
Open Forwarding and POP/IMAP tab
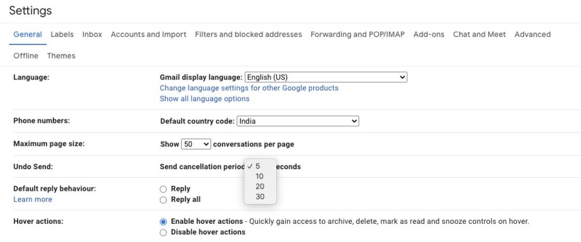(357, 35)
